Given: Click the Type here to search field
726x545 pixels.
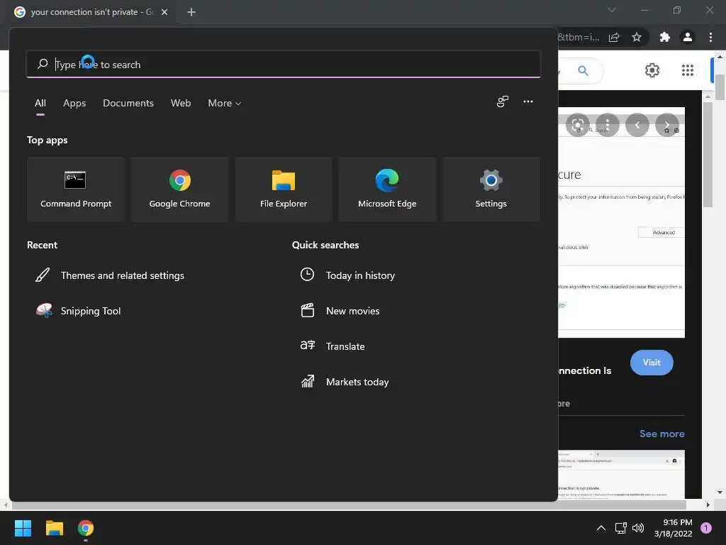Looking at the screenshot, I should (x=284, y=65).
